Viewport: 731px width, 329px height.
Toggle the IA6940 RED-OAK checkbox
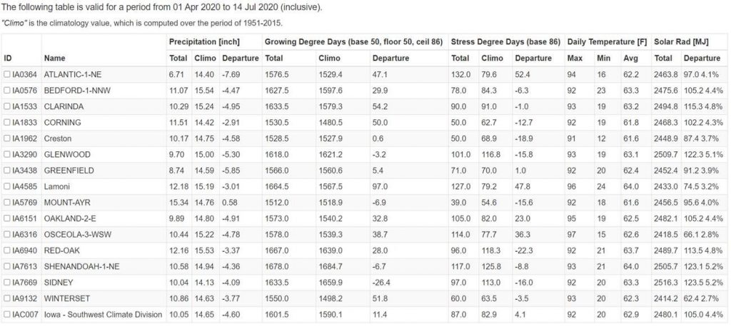click(7, 250)
